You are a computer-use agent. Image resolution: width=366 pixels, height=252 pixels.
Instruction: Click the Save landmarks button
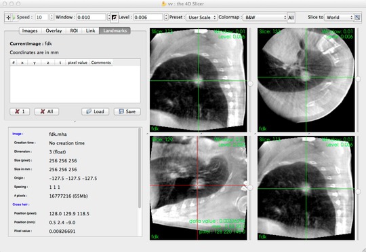click(x=127, y=111)
